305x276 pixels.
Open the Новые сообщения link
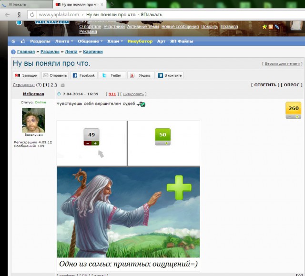click(x=180, y=26)
